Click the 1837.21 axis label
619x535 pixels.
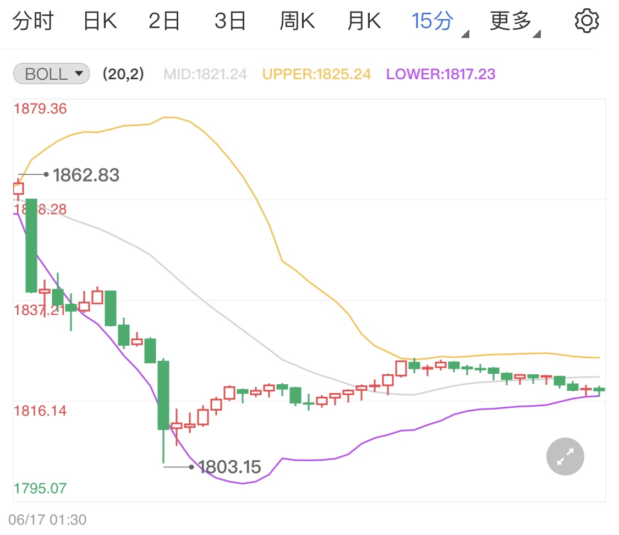point(40,310)
